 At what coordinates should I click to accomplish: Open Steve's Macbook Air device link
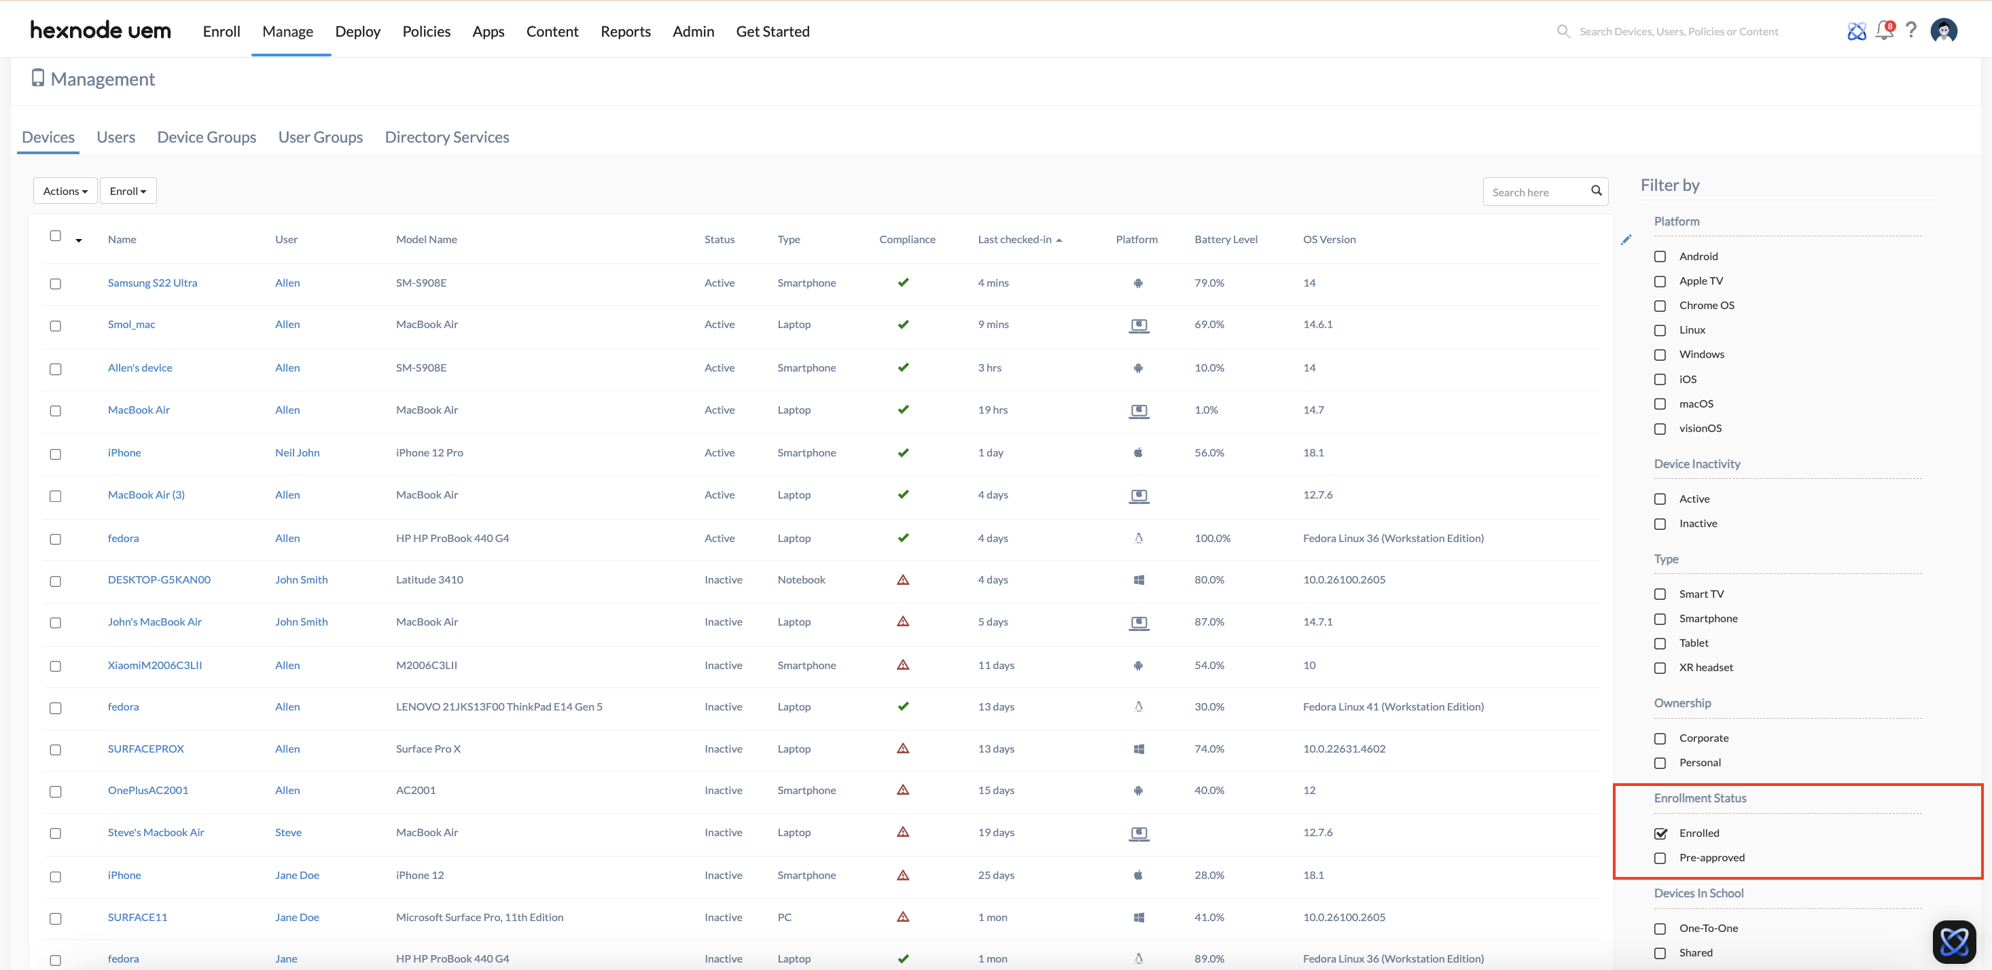pos(156,832)
